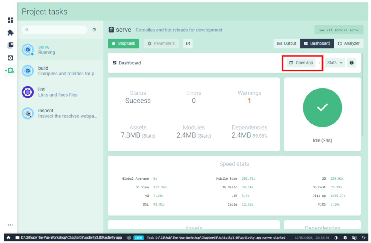
Task: Click the Speed stats heading
Action: (234, 164)
